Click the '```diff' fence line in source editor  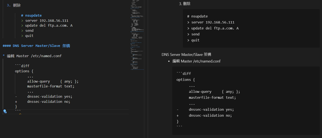22,66
